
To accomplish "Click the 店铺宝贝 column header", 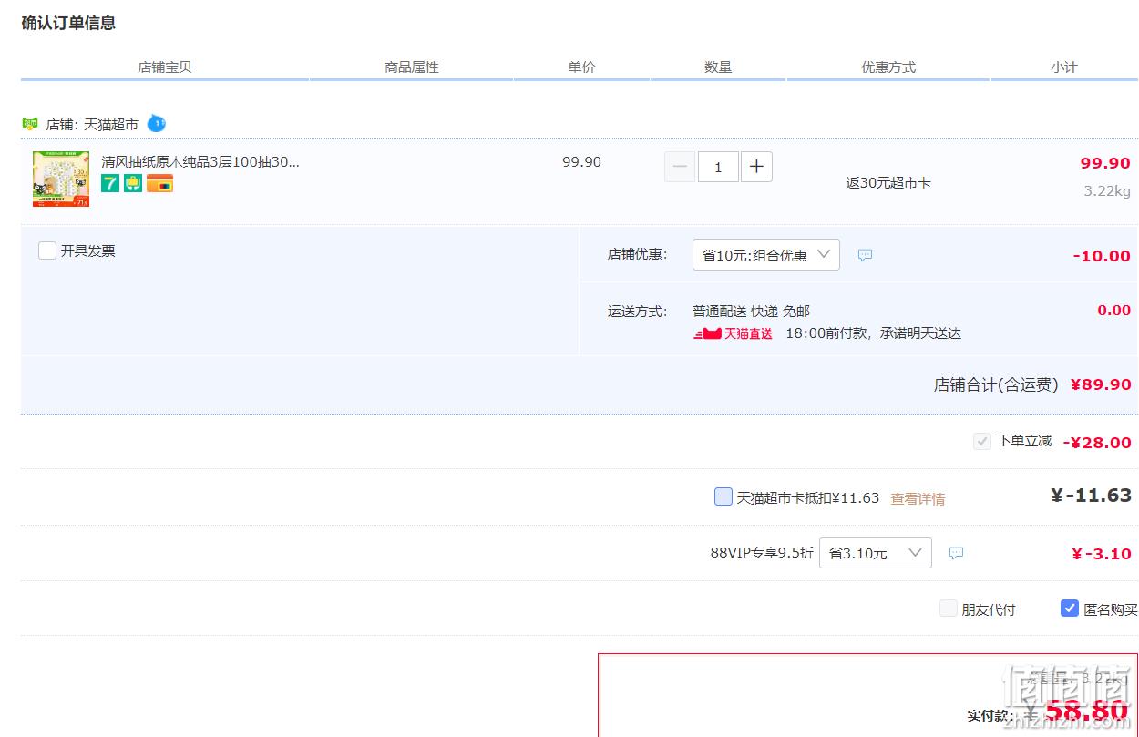I will pos(165,67).
